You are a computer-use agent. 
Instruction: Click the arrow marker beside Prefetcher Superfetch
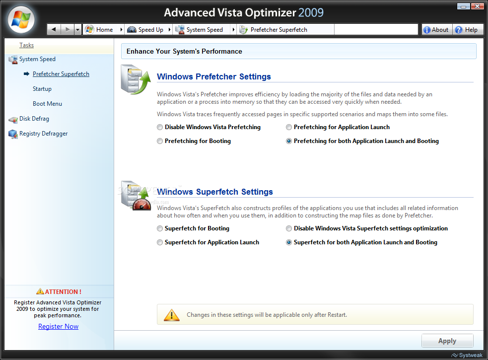pos(26,74)
